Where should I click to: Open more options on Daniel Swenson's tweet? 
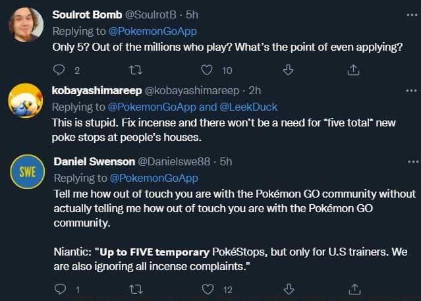[x=413, y=161]
